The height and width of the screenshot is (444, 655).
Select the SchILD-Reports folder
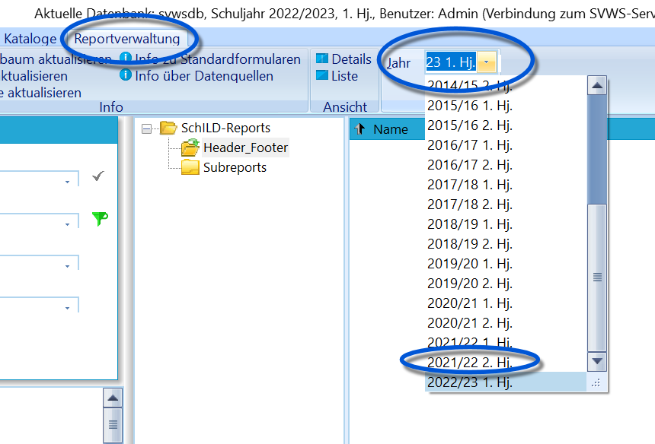[225, 128]
